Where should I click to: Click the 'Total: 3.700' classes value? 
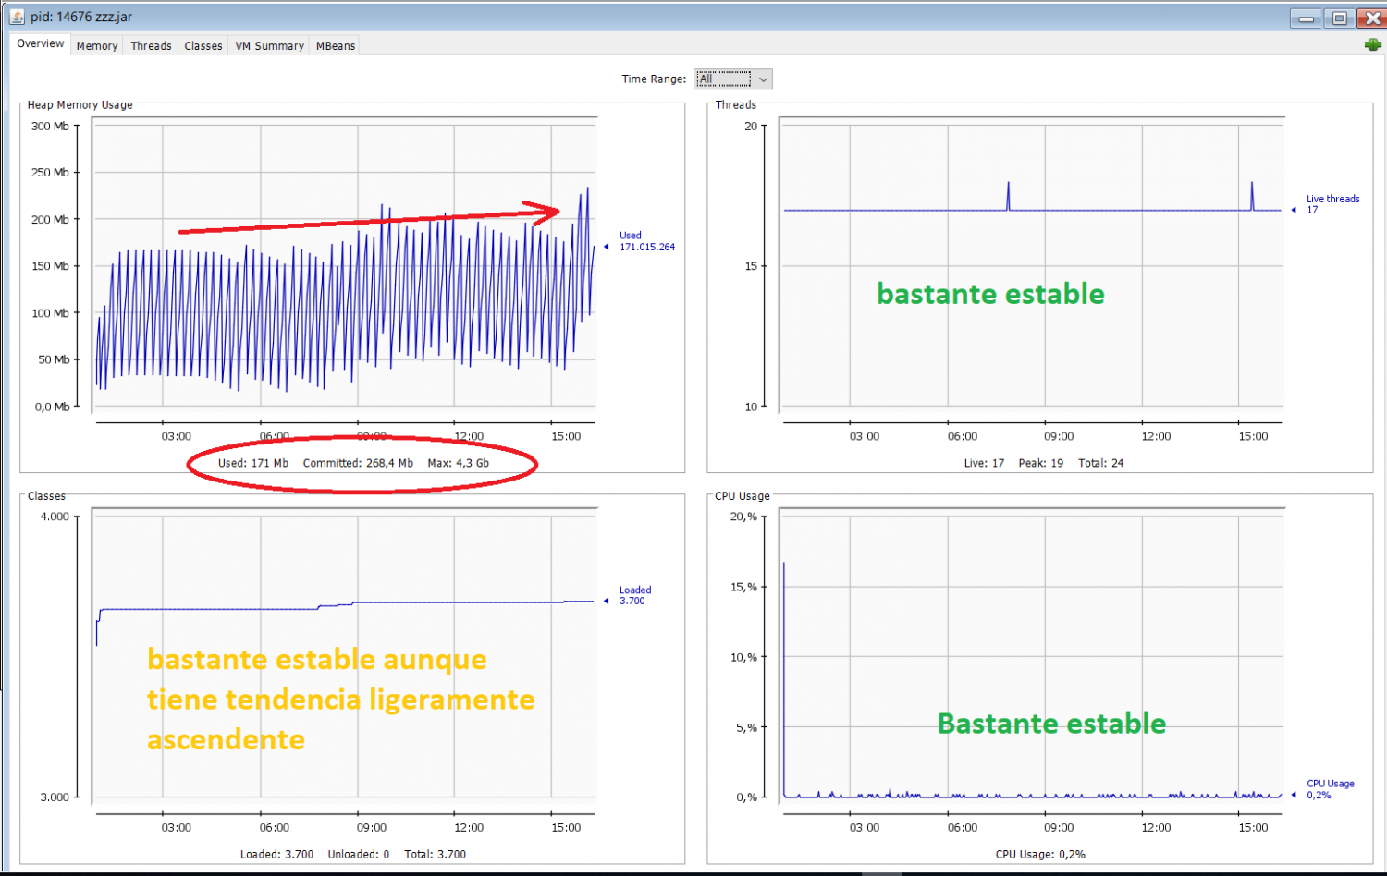point(435,854)
